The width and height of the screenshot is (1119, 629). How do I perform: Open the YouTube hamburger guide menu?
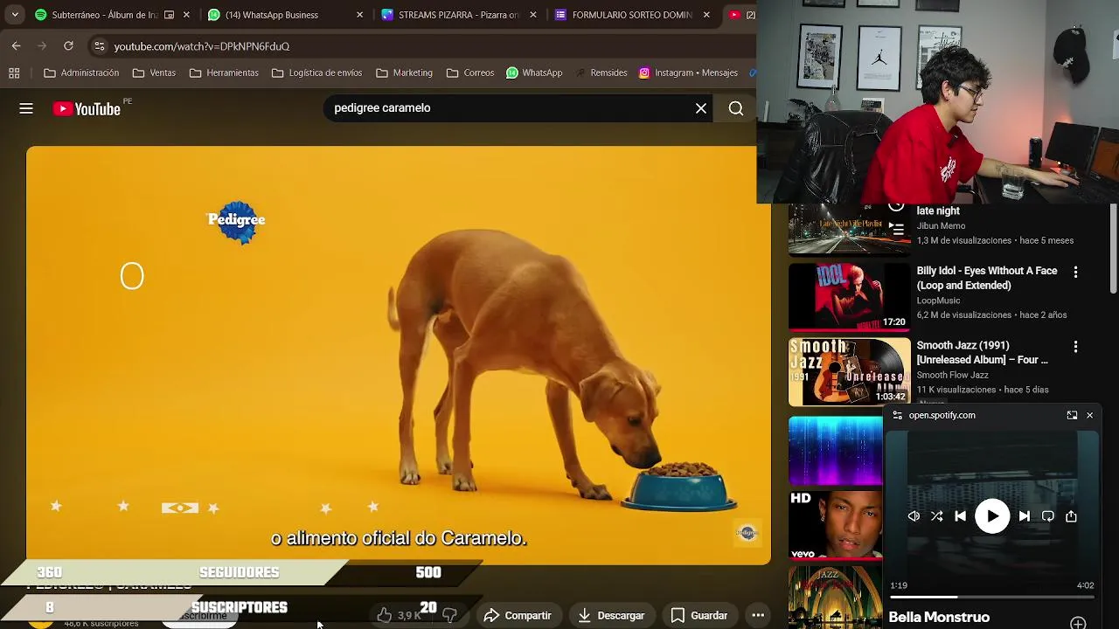point(26,108)
